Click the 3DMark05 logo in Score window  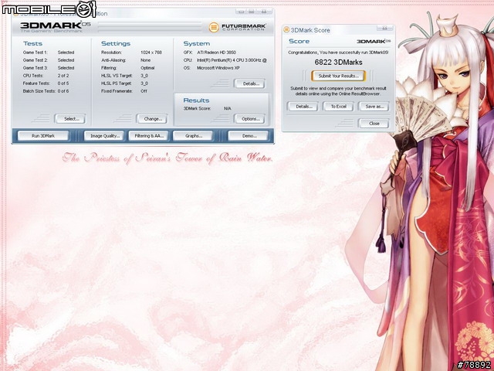(374, 41)
